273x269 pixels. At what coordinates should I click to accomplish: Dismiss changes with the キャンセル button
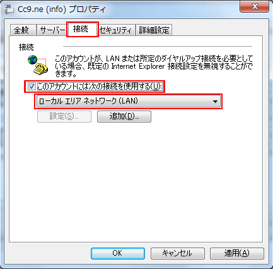pyautogui.click(x=177, y=253)
